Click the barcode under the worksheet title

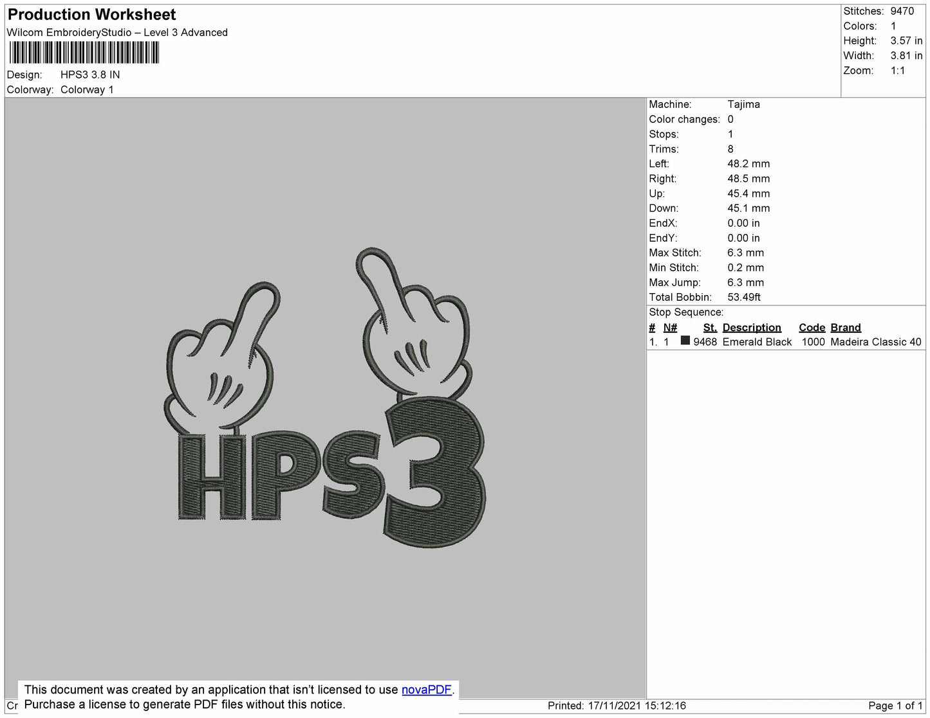coord(84,52)
